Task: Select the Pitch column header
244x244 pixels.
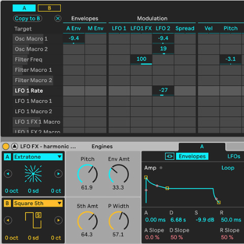Action: (231, 29)
